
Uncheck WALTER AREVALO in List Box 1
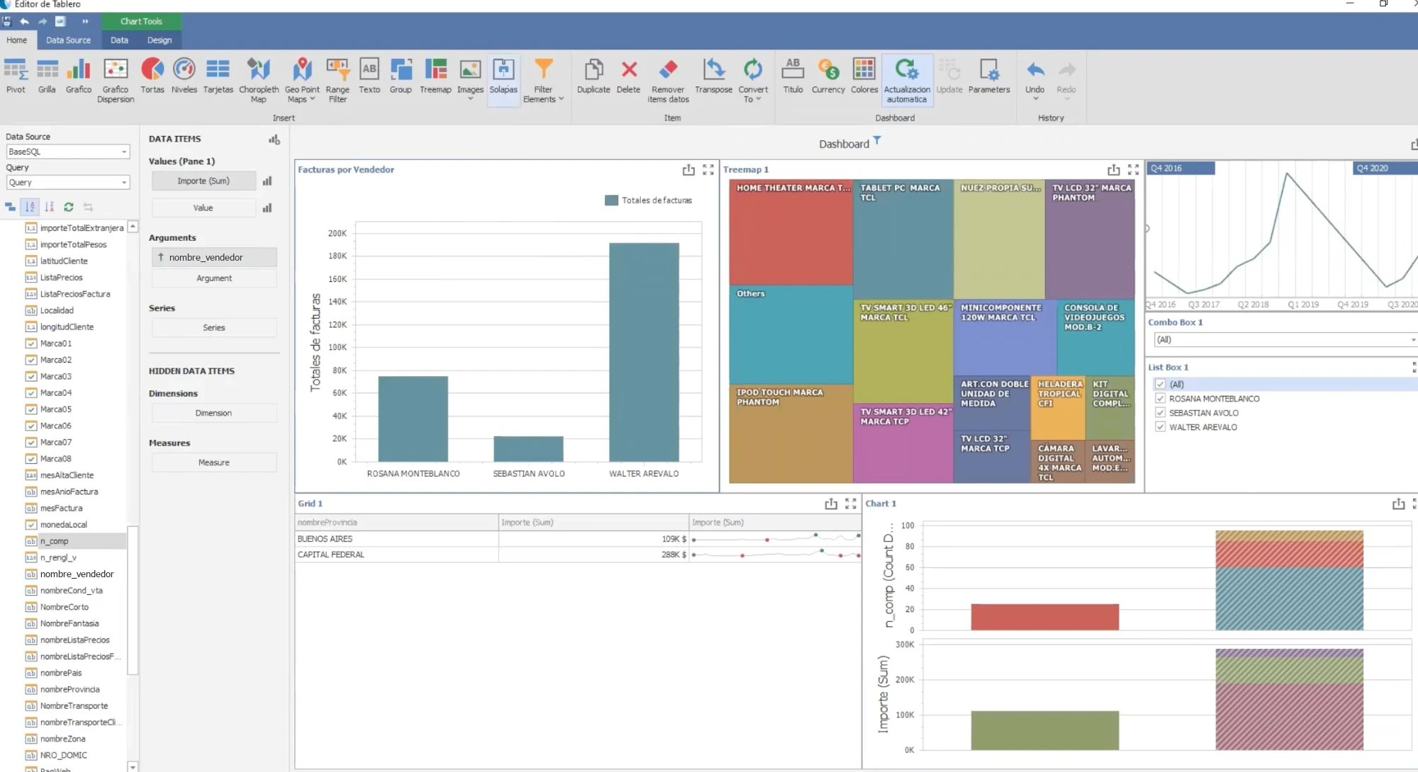(1161, 427)
